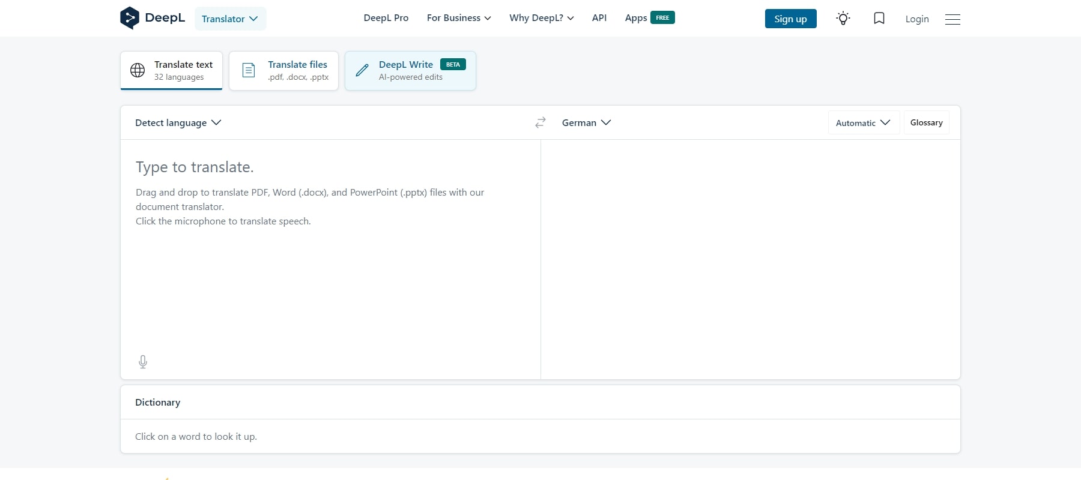
Task: Open the German target language dropdown
Action: (586, 122)
